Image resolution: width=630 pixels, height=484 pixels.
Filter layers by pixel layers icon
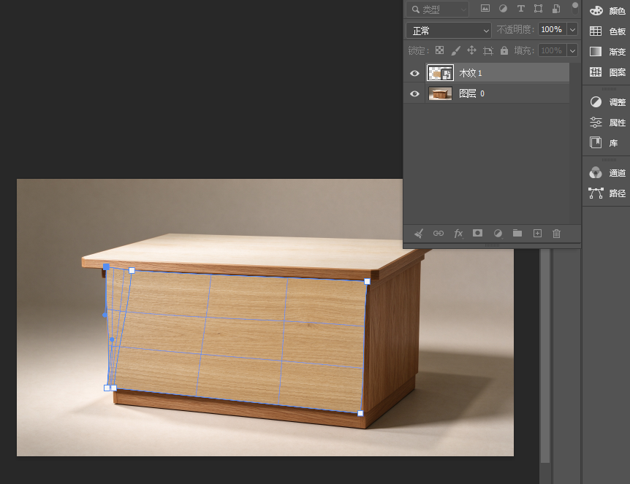pos(485,9)
